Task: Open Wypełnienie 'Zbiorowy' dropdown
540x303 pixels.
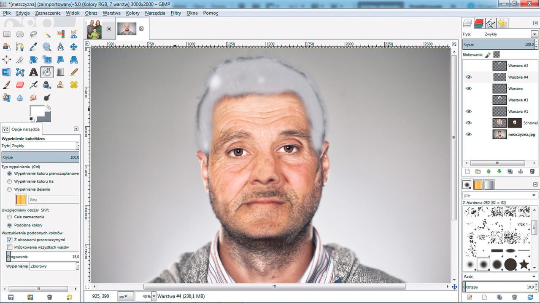Action: [x=78, y=266]
